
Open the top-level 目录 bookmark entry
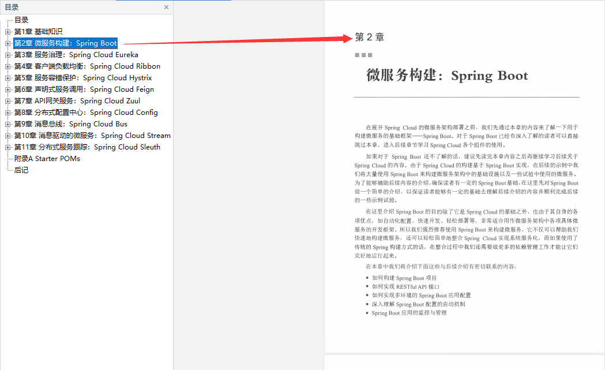[x=21, y=20]
